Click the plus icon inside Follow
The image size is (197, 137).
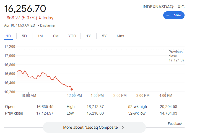pyautogui.click(x=168, y=15)
